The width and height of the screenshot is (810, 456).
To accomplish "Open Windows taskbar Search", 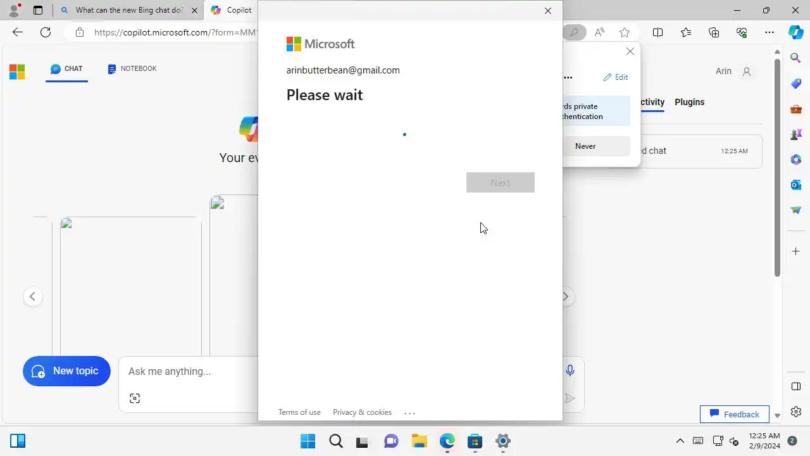I will [336, 441].
